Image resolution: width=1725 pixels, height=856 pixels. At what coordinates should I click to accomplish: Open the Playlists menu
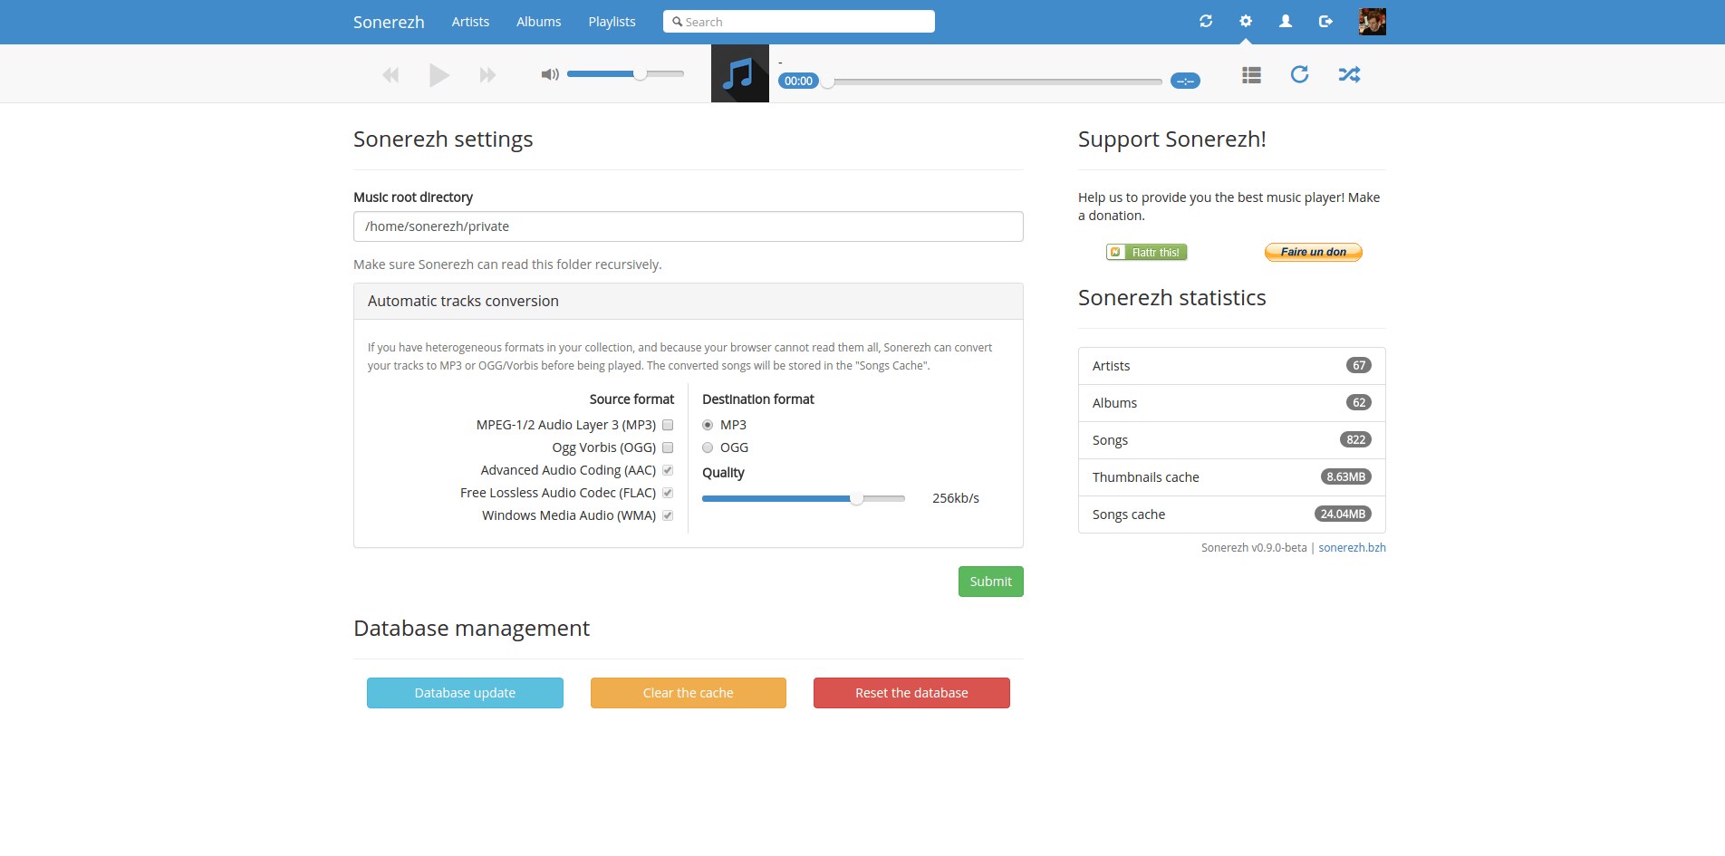tap(612, 22)
